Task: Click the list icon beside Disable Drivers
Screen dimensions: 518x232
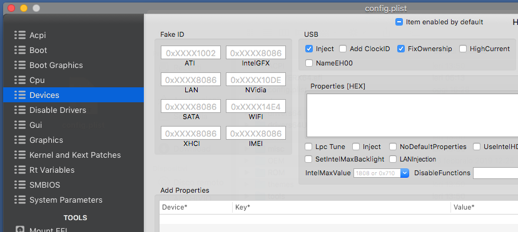Action: [x=20, y=110]
